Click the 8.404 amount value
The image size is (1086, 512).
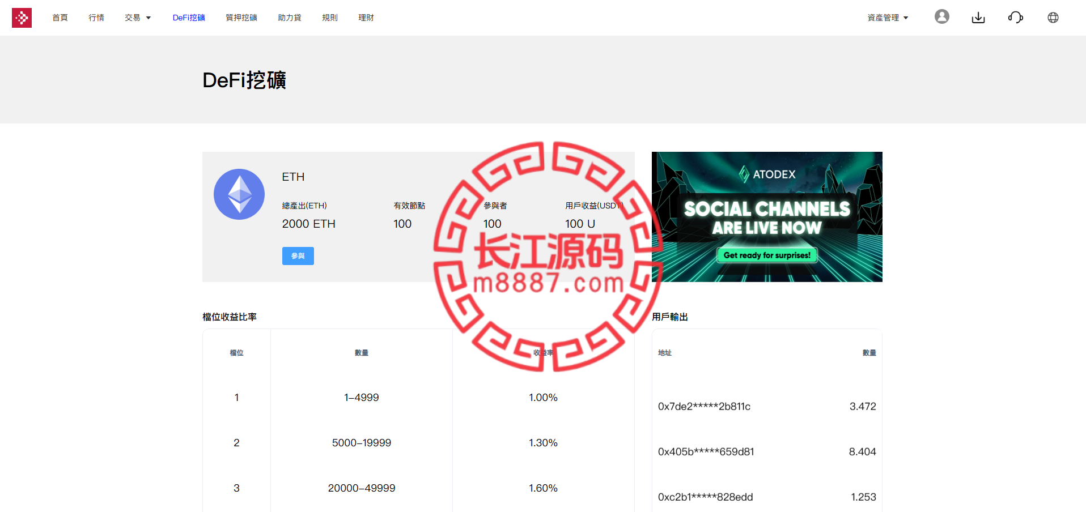pyautogui.click(x=862, y=452)
